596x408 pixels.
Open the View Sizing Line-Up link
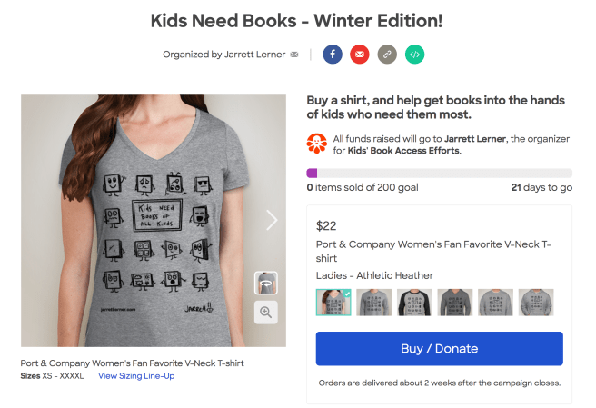click(x=135, y=375)
